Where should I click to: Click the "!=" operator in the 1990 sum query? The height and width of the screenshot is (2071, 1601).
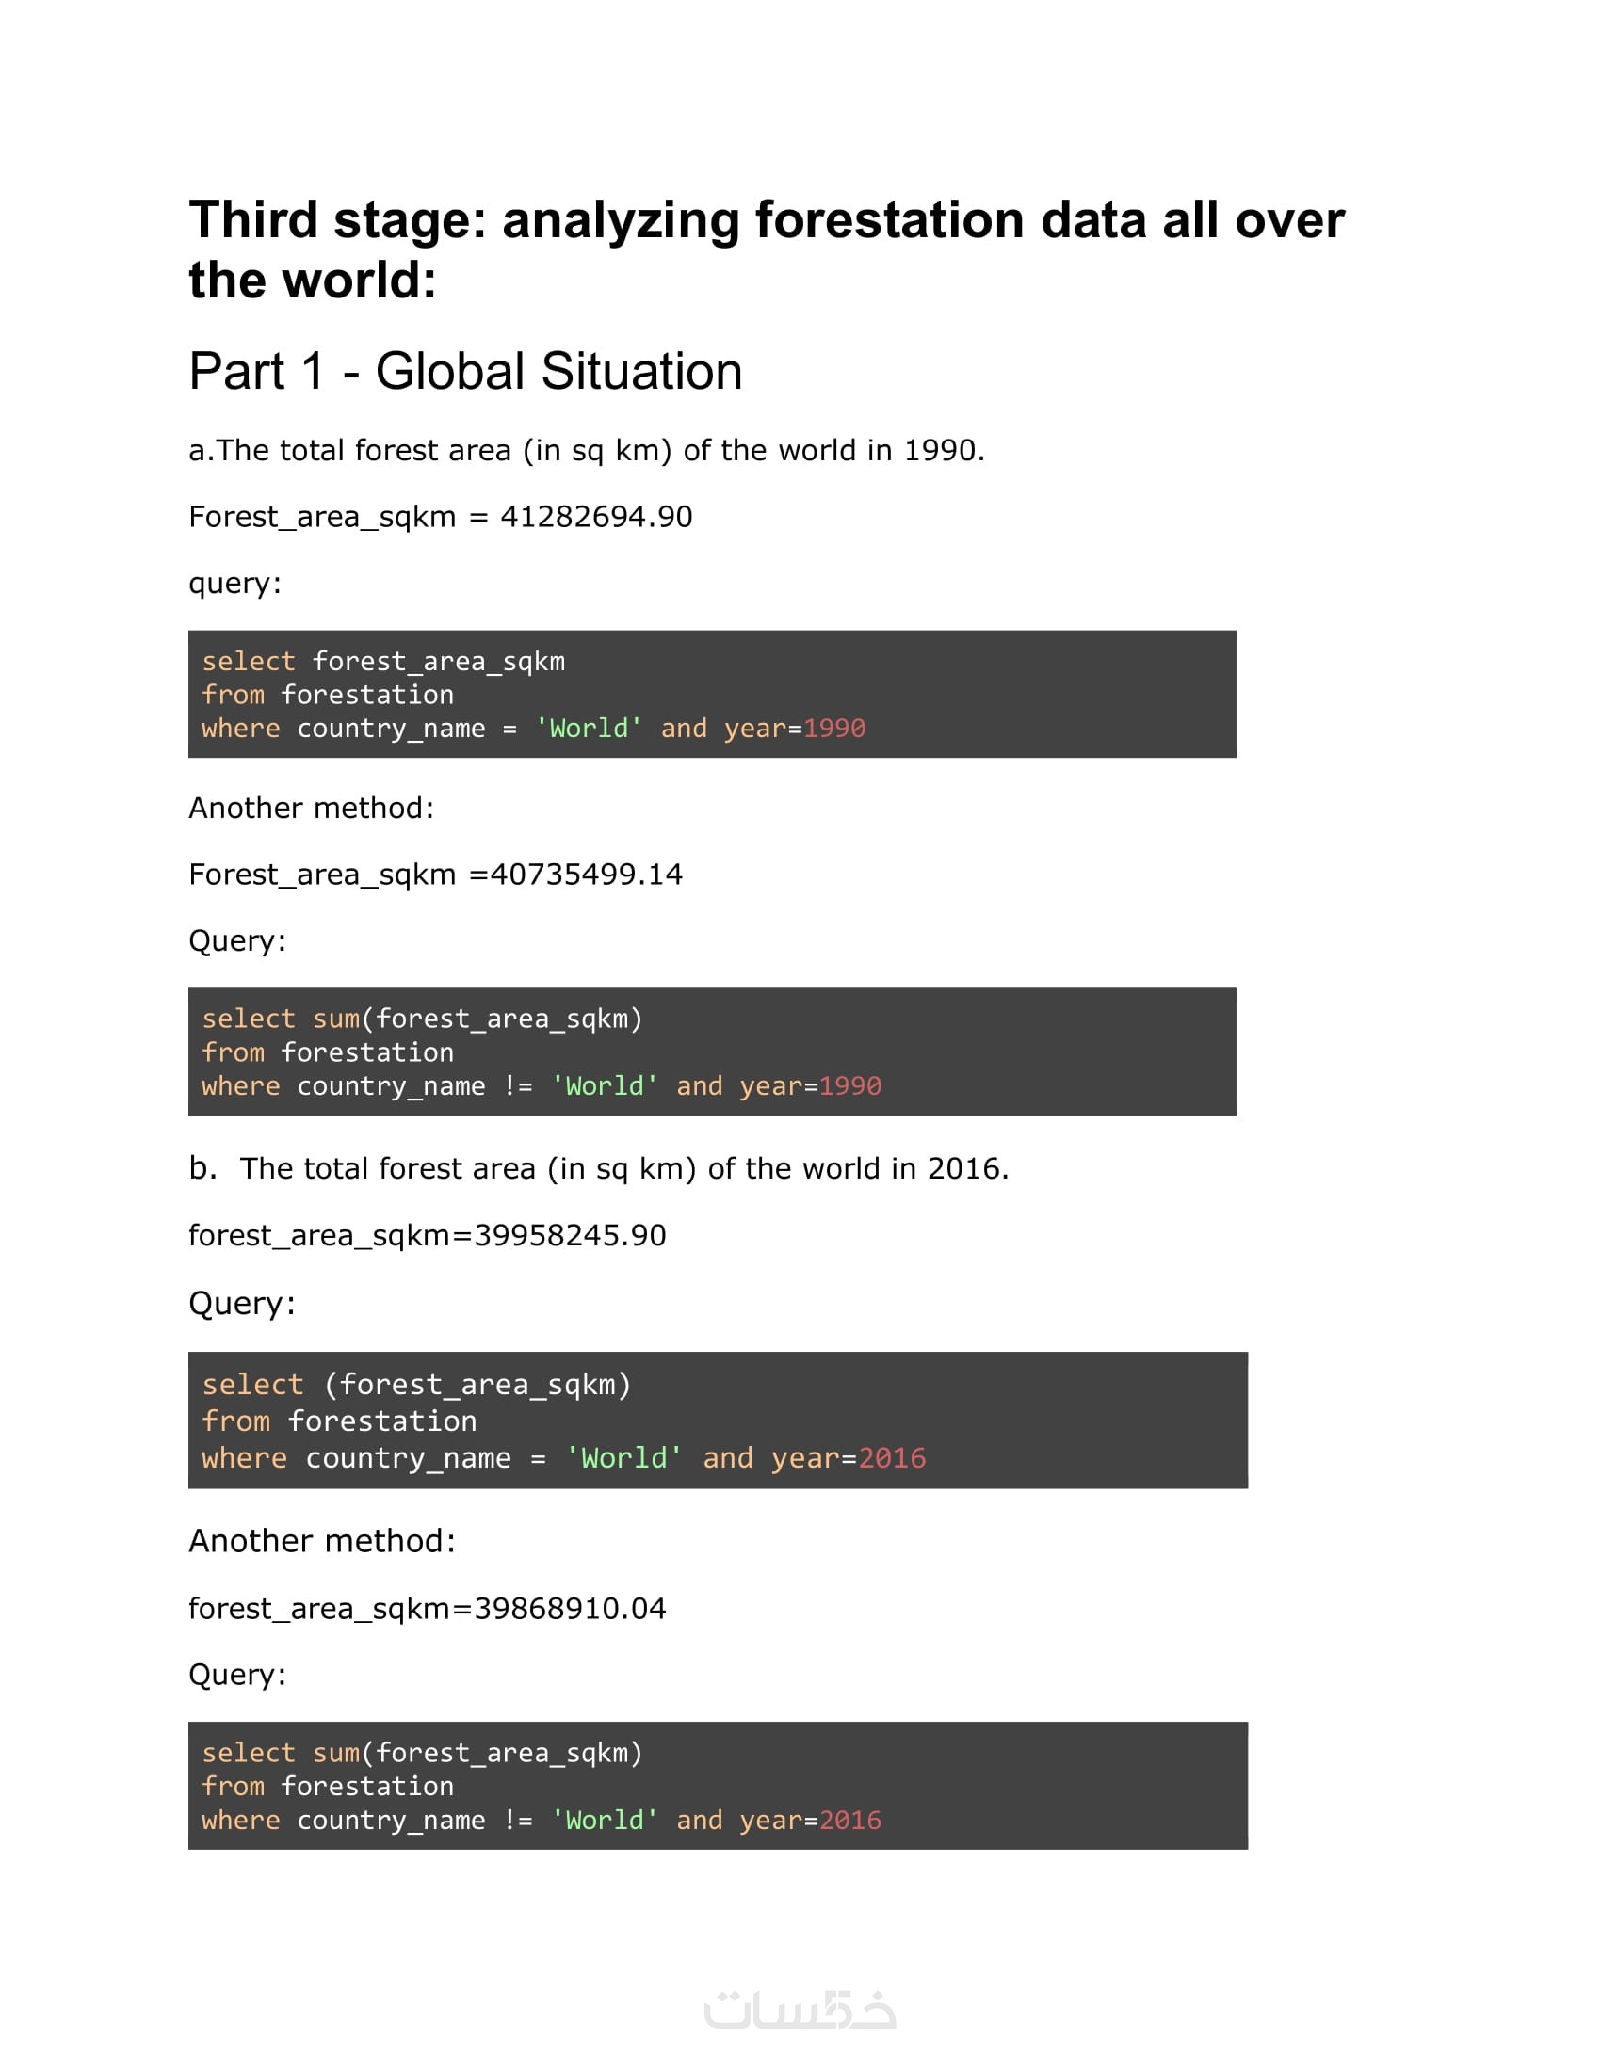click(x=518, y=1085)
